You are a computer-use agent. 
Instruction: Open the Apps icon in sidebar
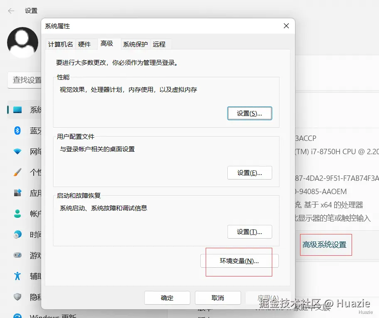pos(17,193)
